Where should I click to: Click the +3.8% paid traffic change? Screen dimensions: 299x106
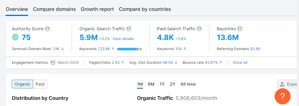[x=180, y=39]
